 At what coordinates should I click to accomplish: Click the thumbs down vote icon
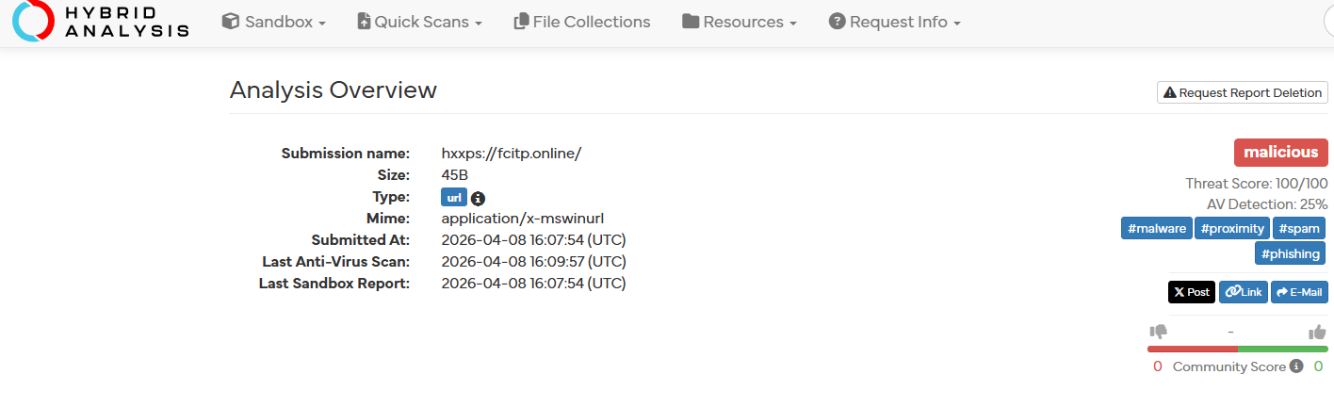(1159, 332)
